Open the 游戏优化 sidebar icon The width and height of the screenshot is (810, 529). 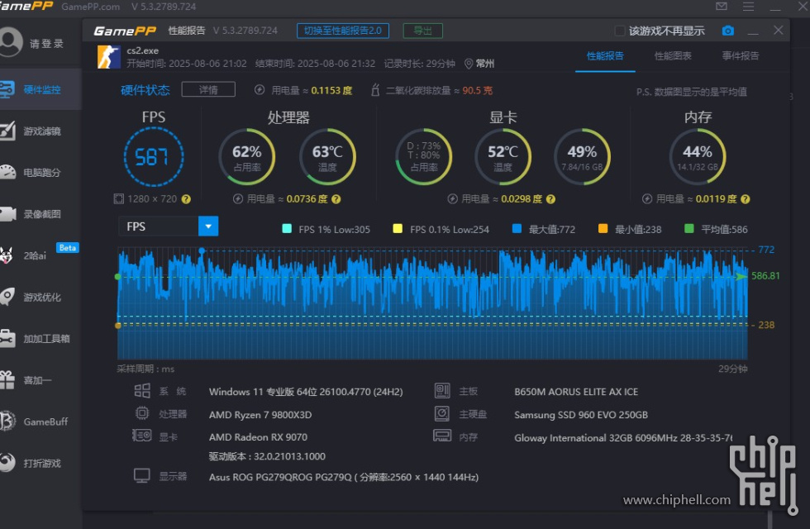pos(7,297)
